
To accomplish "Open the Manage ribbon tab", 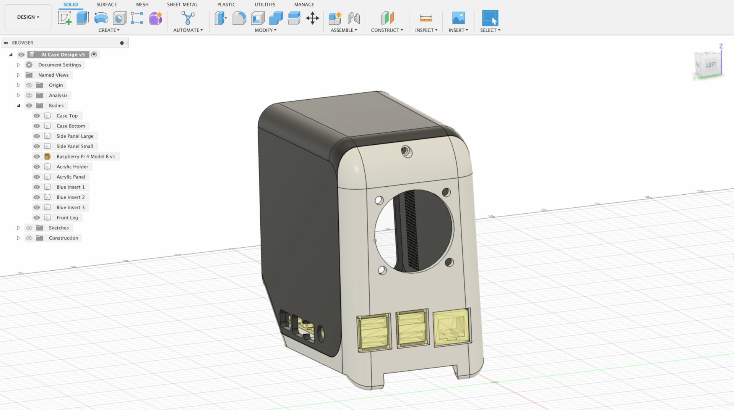I will [304, 4].
